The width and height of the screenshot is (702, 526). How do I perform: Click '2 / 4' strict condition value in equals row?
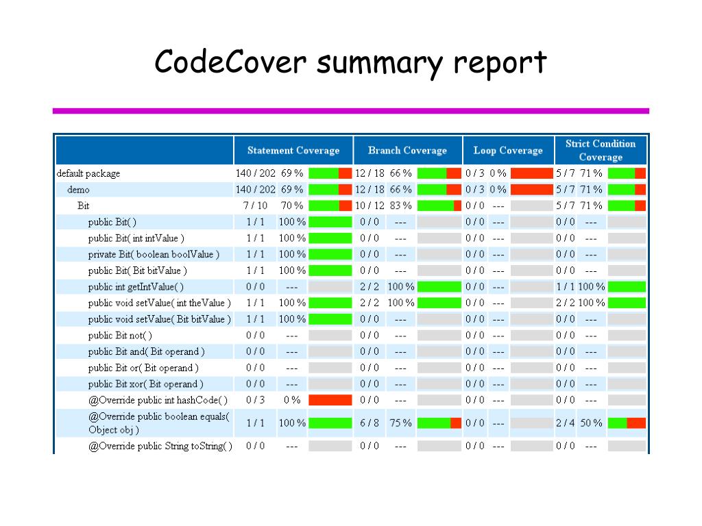(566, 423)
